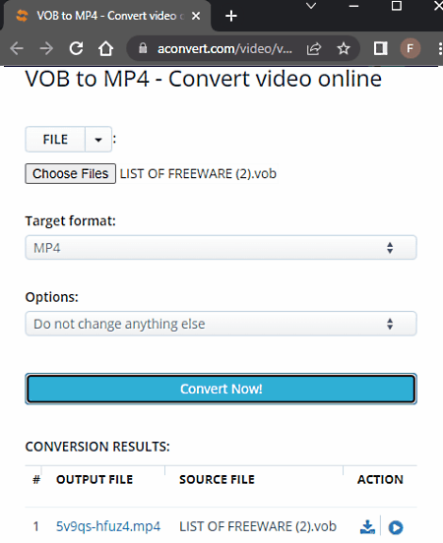Click the Convert Now! button
This screenshot has width=443, height=543.
tap(221, 389)
